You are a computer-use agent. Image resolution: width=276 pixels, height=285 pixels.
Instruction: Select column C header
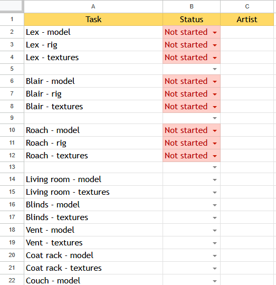[247, 6]
